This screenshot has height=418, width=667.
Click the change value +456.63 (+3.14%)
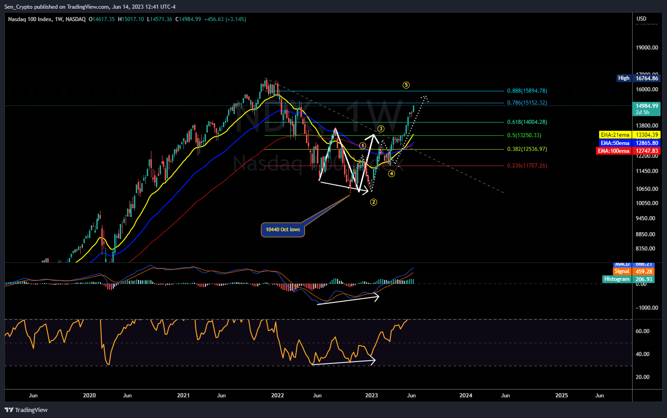coord(225,19)
